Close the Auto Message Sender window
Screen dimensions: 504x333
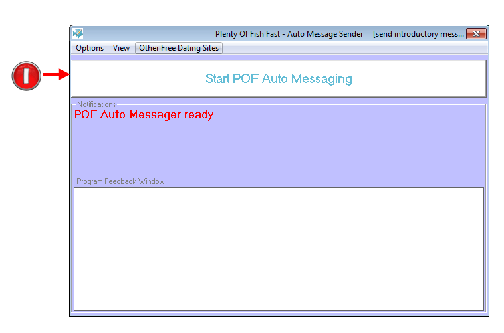pyautogui.click(x=476, y=33)
